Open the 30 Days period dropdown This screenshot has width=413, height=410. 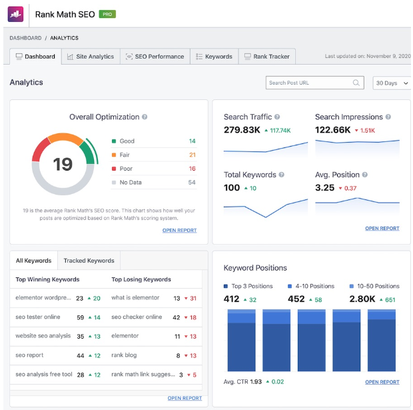pos(392,83)
